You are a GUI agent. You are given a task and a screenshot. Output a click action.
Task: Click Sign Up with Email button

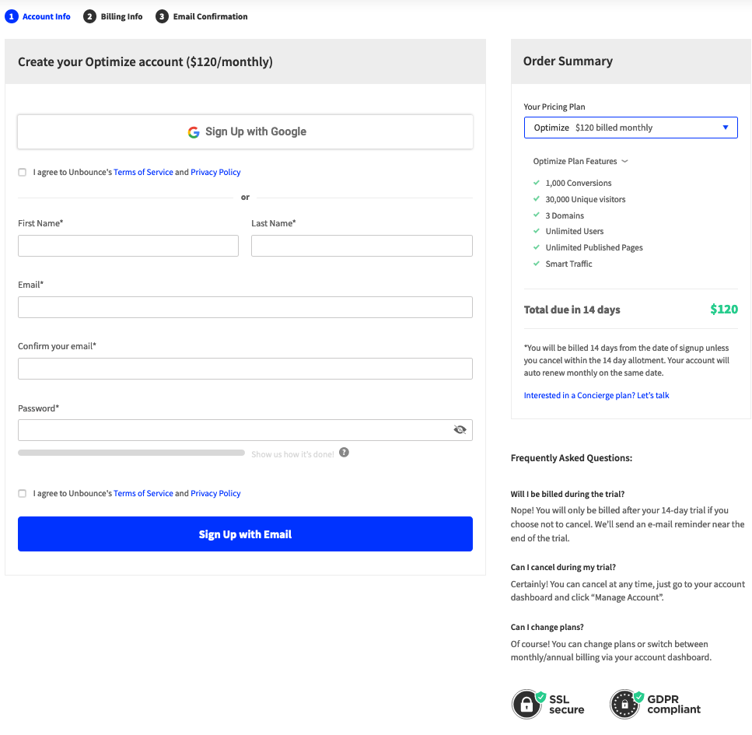(x=245, y=534)
